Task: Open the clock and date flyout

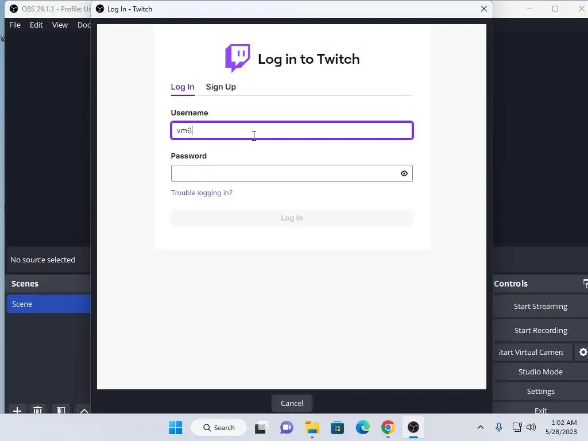Action: 562,427
